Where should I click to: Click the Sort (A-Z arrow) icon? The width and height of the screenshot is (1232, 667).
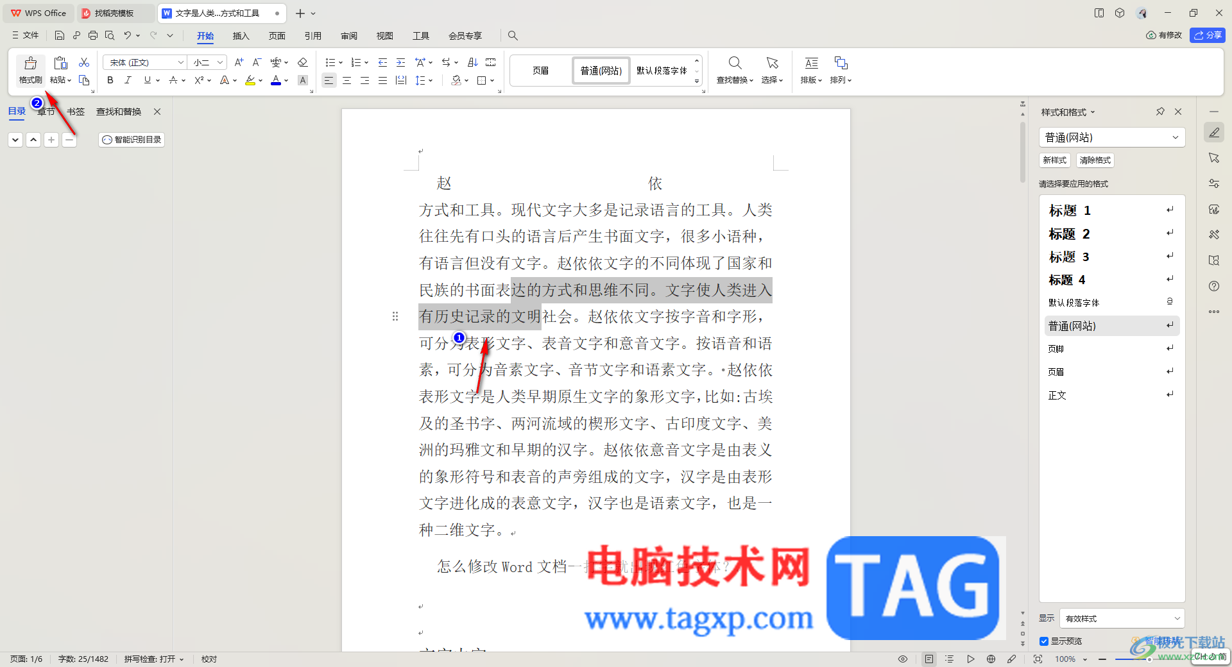(473, 62)
